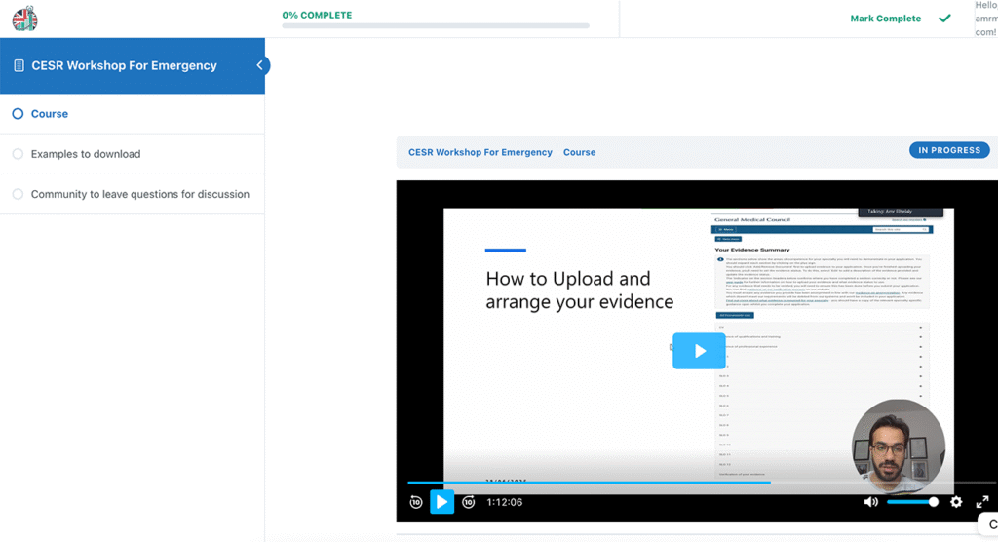Enter fullscreen mode for the video
The width and height of the screenshot is (998, 542).
coord(982,502)
